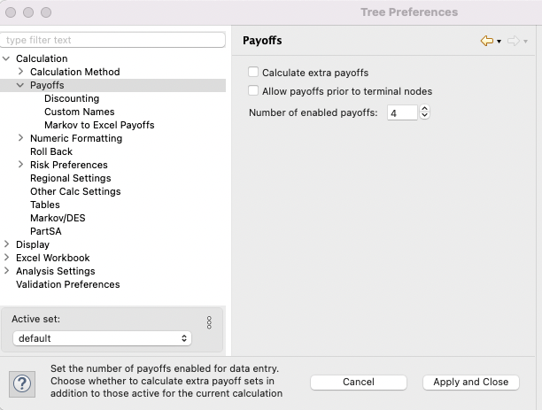The width and height of the screenshot is (542, 410).
Task: Open the Active set default dropdown
Action: point(102,338)
